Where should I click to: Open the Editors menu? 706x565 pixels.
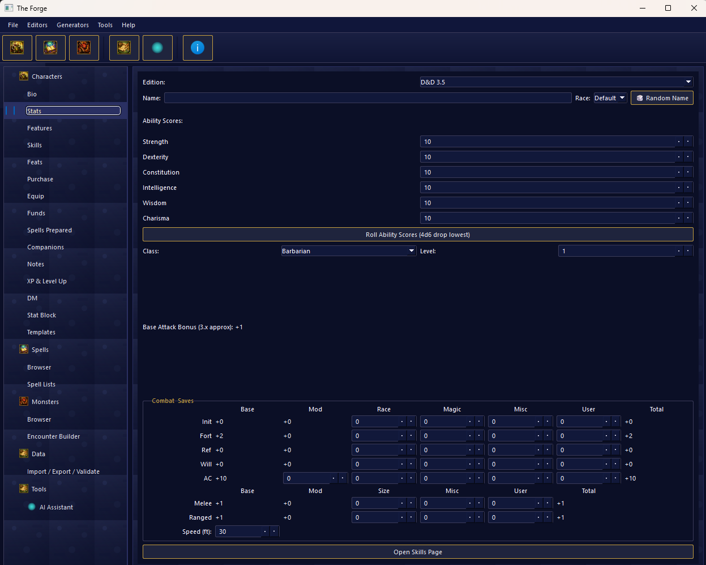[37, 25]
